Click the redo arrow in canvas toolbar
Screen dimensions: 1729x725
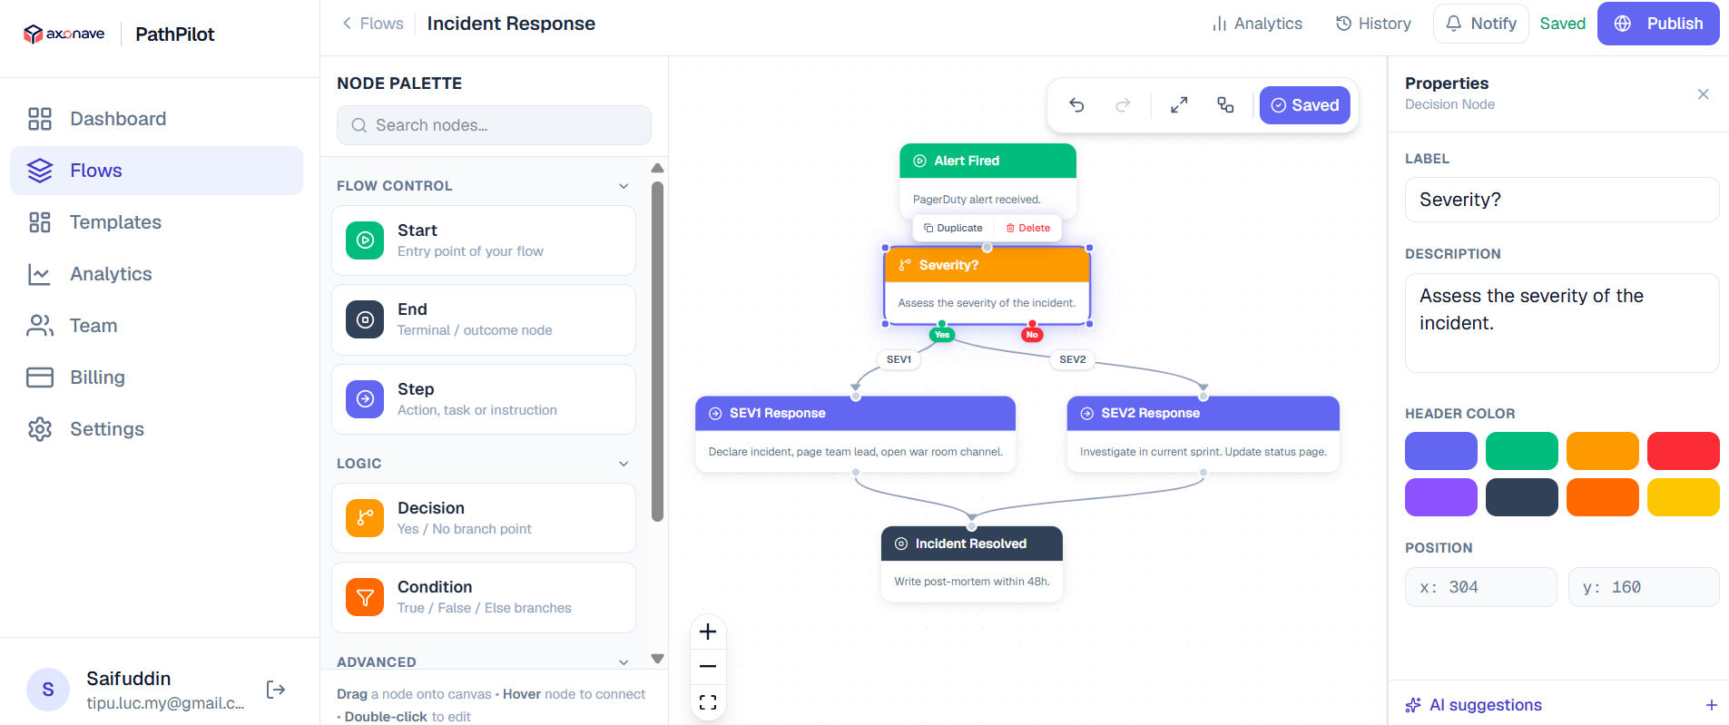coord(1123,105)
